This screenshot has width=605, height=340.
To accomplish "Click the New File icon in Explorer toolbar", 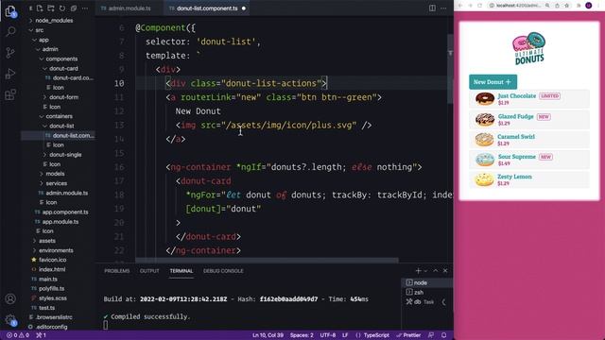I will tap(40, 8).
